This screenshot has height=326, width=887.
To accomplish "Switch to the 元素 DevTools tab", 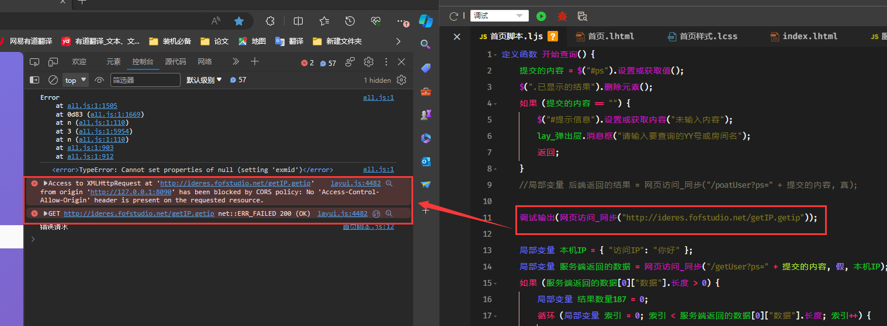I will click(x=113, y=62).
